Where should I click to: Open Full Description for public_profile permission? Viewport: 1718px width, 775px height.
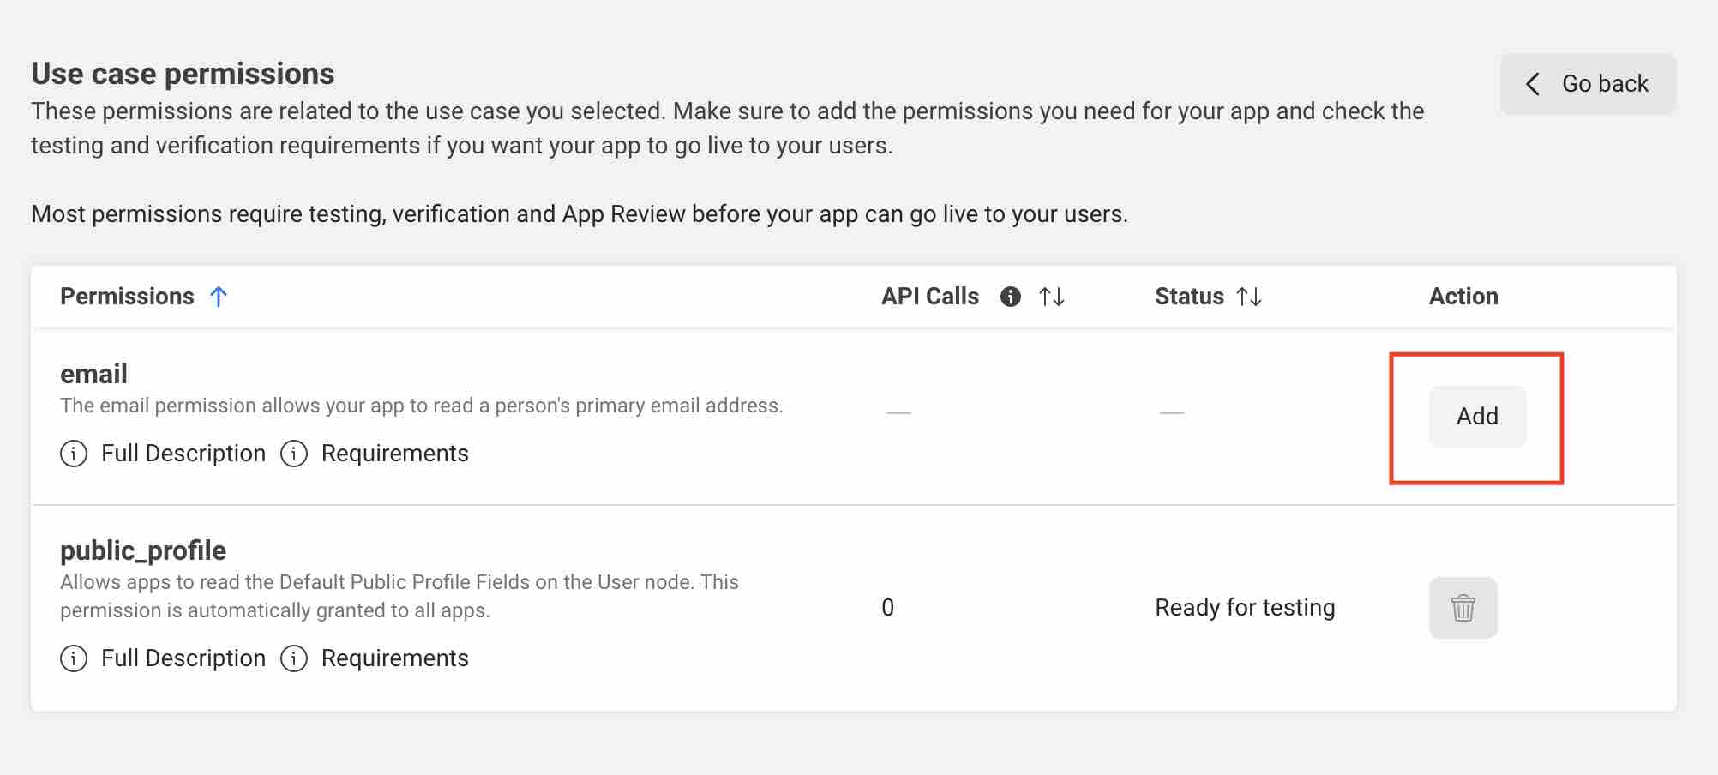(183, 658)
